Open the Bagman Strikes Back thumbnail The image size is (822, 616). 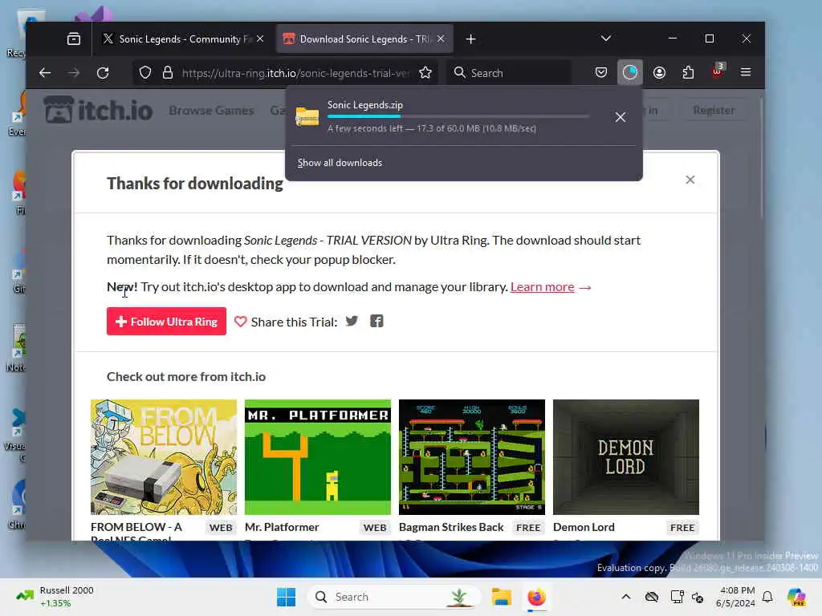click(472, 457)
